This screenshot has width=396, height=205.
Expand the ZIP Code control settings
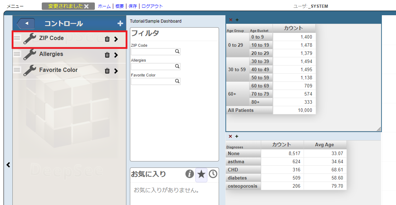116,39
